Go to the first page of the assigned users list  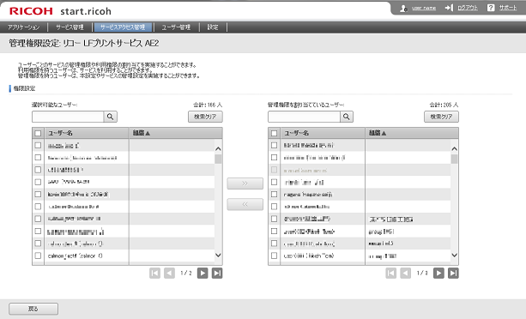pos(390,274)
